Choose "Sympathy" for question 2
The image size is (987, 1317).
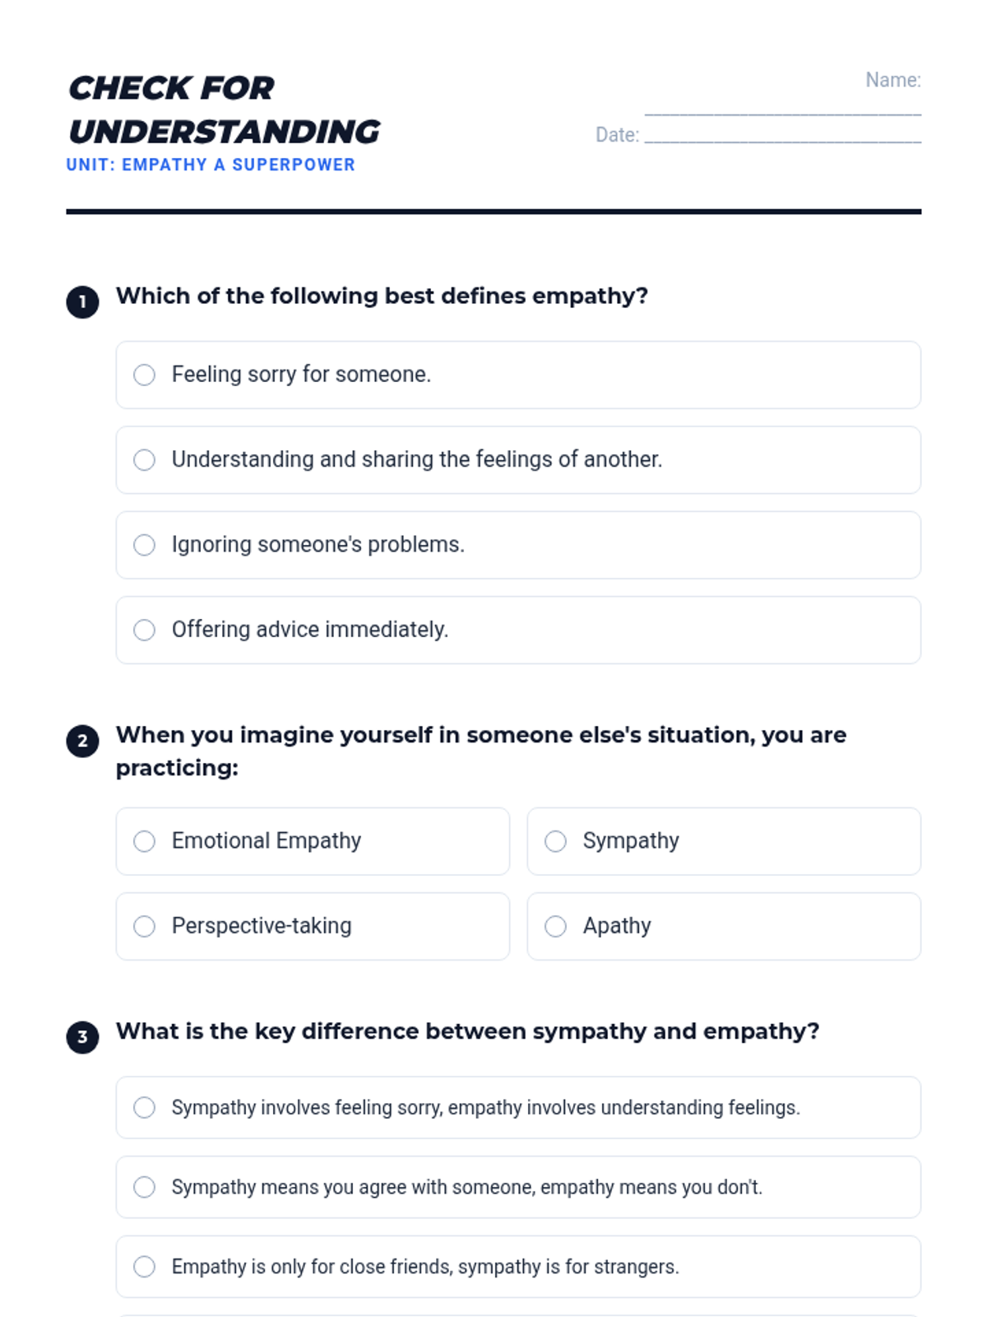click(x=556, y=841)
